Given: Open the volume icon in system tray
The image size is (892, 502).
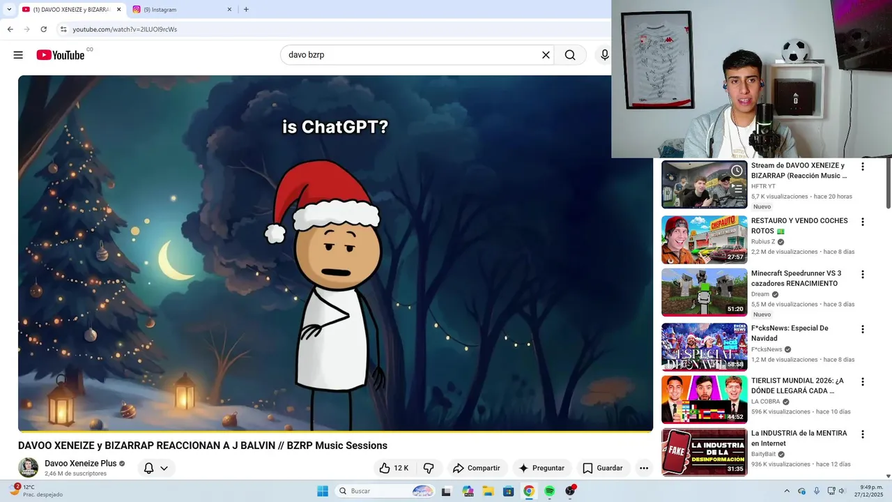Looking at the screenshot, I should [843, 491].
